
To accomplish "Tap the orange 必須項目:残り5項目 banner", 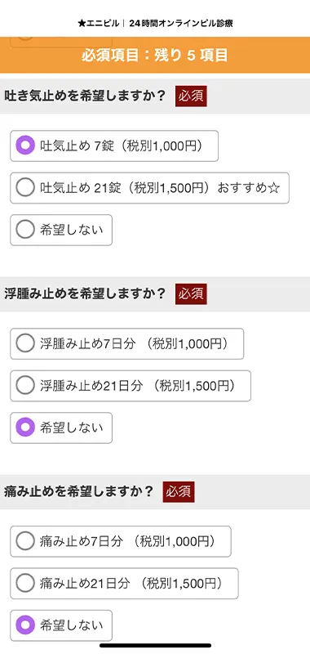I will pyautogui.click(x=155, y=55).
